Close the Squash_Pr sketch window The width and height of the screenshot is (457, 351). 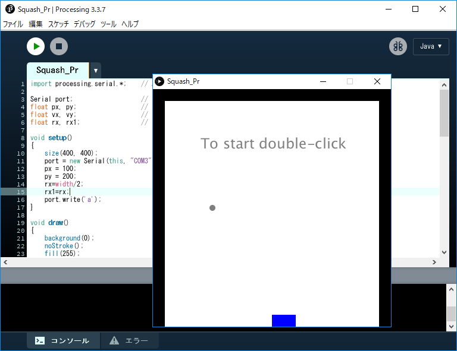(377, 81)
